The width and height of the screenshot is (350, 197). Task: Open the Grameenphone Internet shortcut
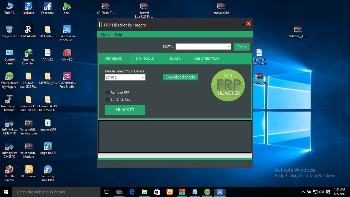pos(9,103)
